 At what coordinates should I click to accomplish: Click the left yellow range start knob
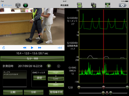[79, 87]
